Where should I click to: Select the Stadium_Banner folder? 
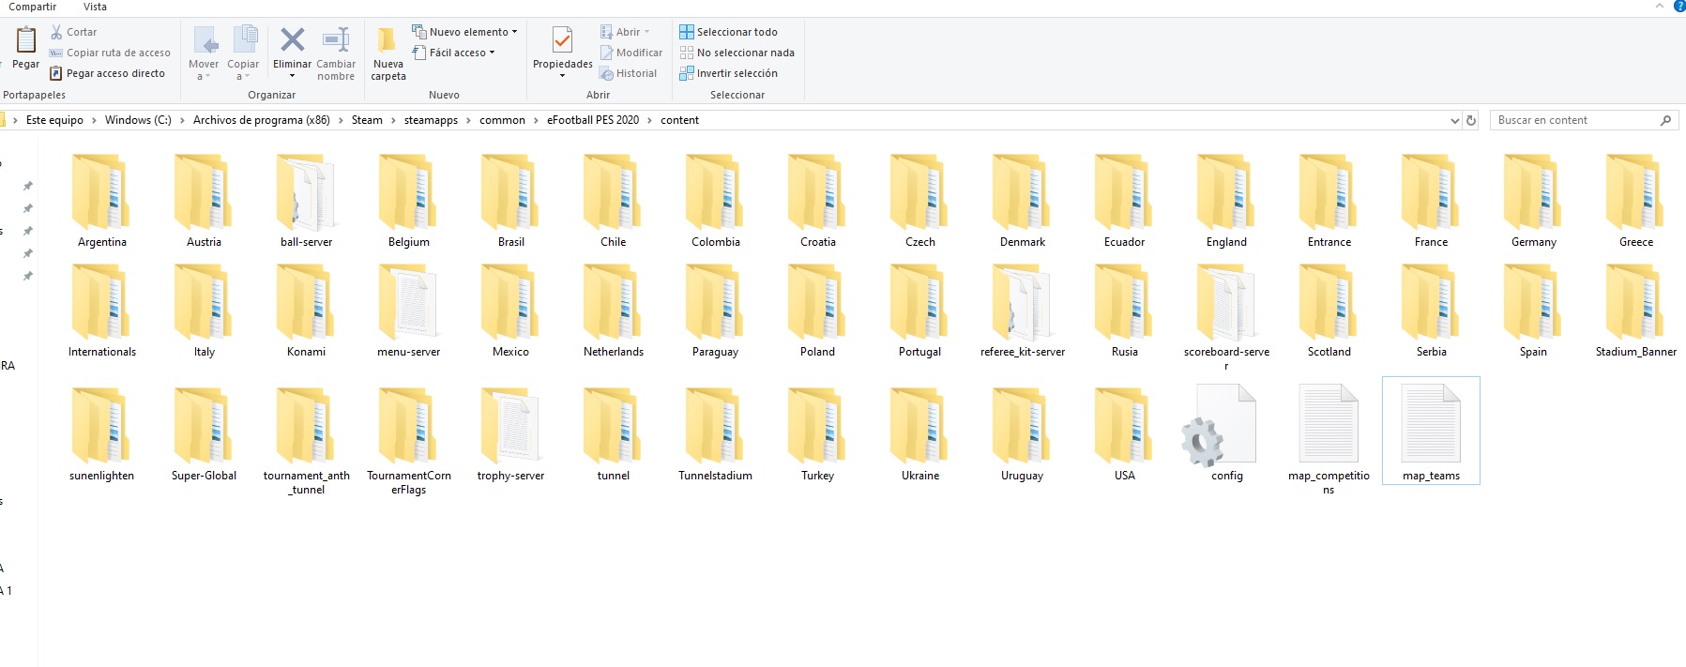[x=1635, y=311]
